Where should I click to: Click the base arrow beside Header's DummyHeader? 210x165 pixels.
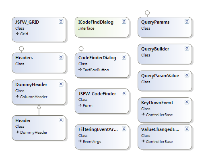[17, 132]
